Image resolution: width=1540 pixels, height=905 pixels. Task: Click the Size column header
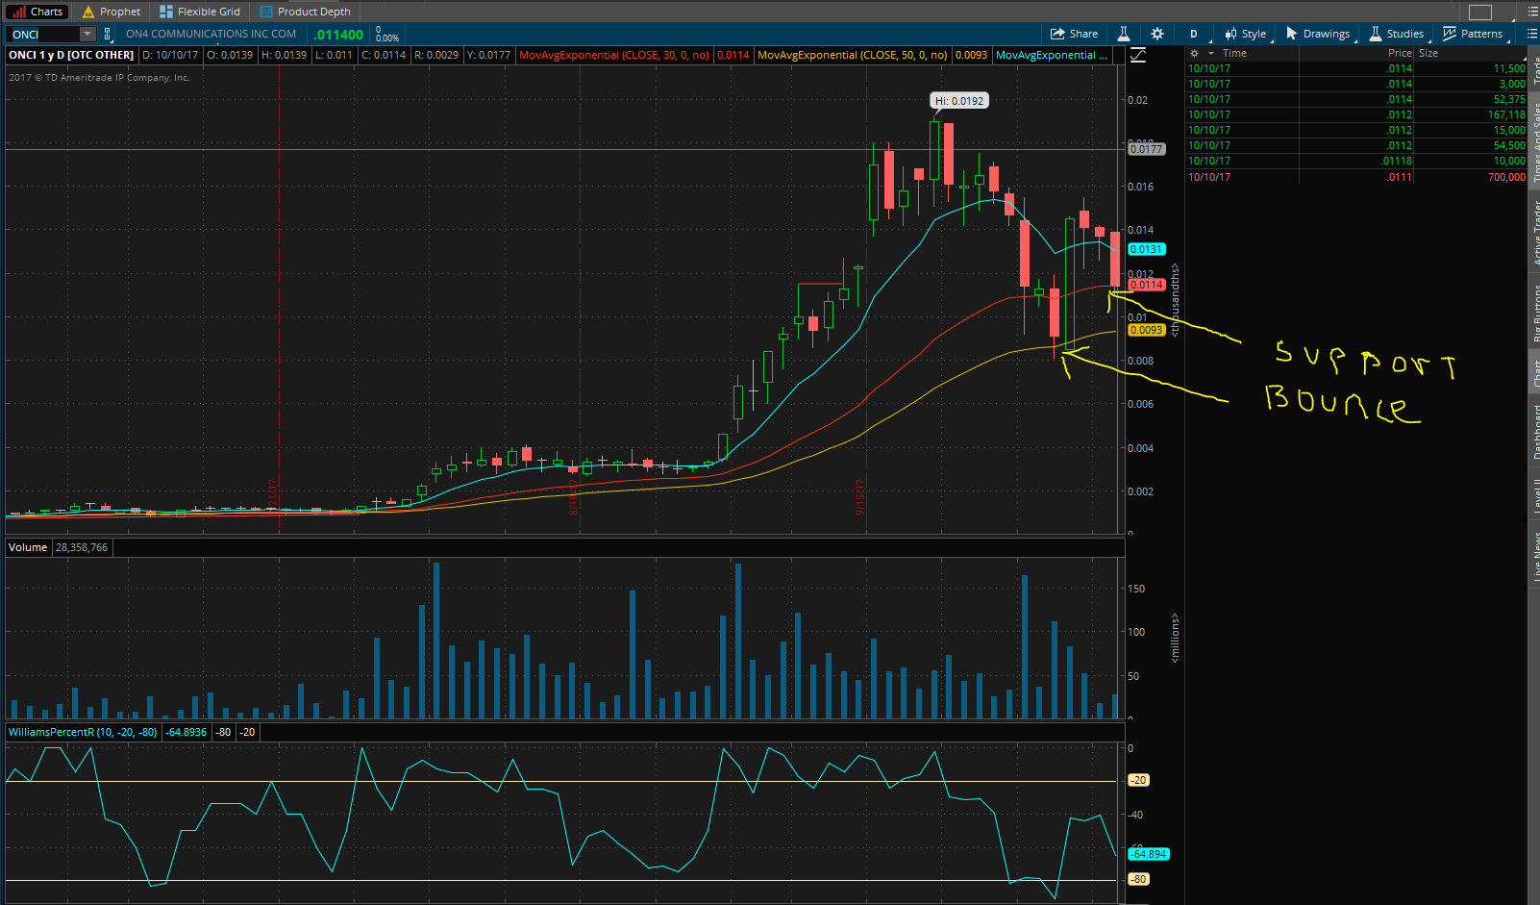coord(1428,53)
